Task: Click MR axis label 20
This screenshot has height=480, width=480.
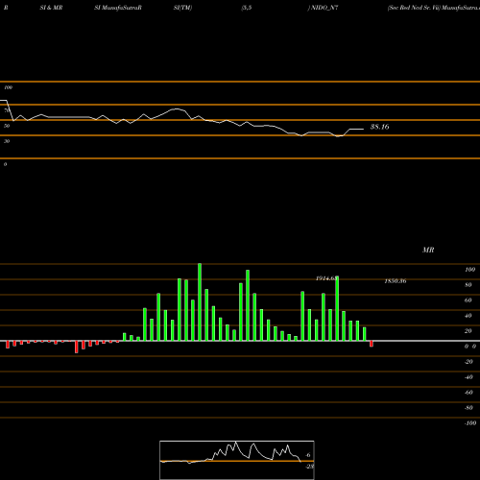Action: 468,331
